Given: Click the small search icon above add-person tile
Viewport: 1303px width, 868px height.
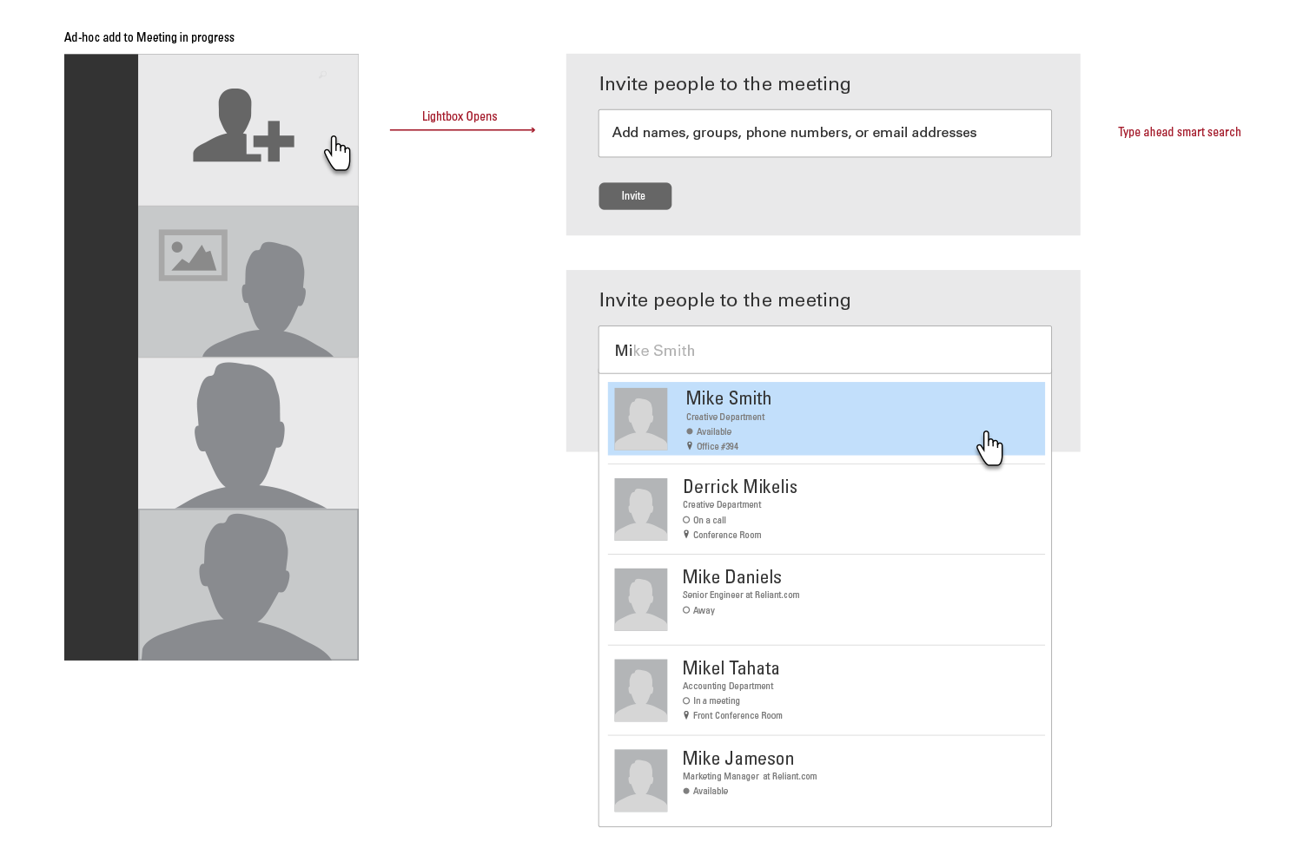Looking at the screenshot, I should coord(322,76).
